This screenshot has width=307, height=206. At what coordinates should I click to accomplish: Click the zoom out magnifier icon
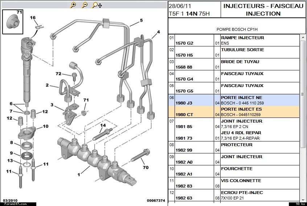coord(85,5)
